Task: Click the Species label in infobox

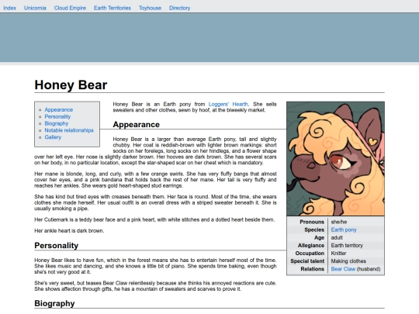Action: point(314,230)
